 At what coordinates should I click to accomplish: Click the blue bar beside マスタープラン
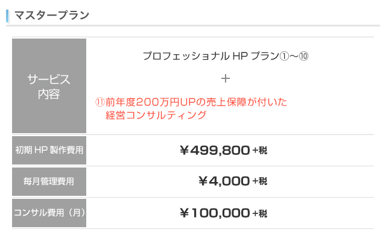(7, 16)
